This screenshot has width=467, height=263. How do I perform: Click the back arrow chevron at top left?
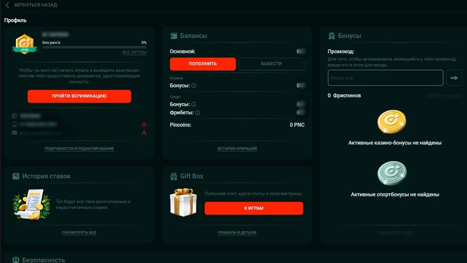(7, 5)
